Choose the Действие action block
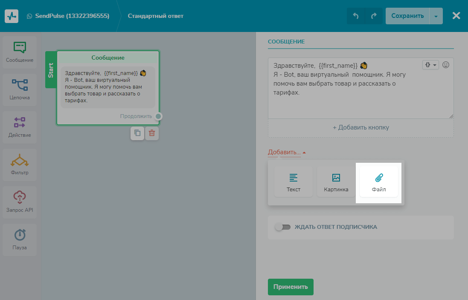Image resolution: width=468 pixels, height=300 pixels. click(20, 127)
